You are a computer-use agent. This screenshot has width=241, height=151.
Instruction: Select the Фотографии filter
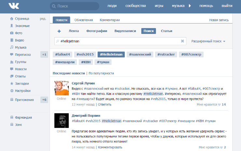97,31
